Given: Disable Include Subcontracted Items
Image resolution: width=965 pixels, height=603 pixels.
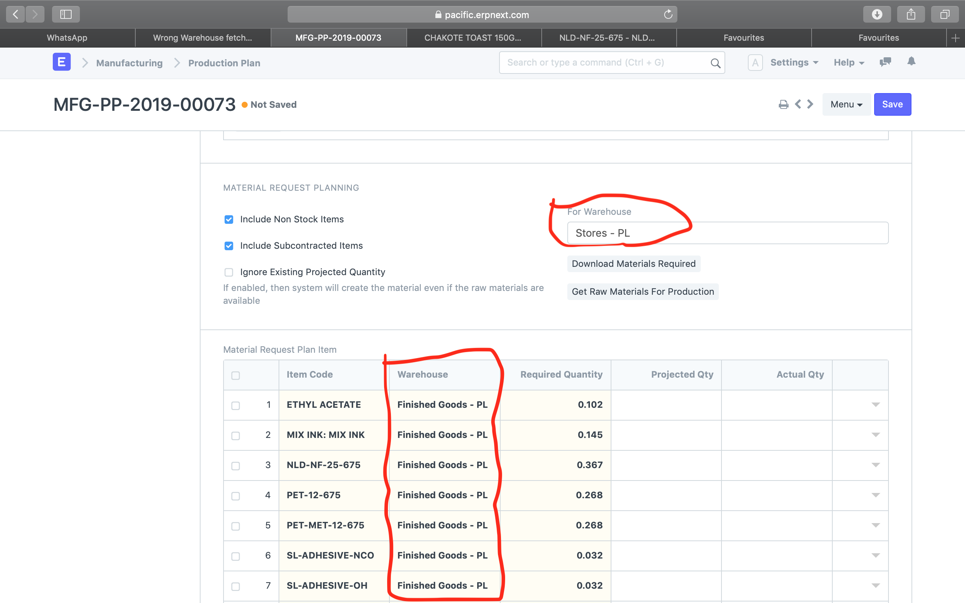Looking at the screenshot, I should [x=229, y=246].
